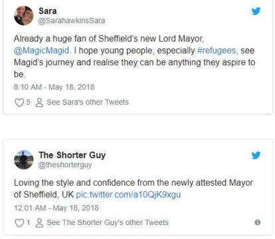Image resolution: width=275 pixels, height=239 pixels.
Task: Open the 8:10 AM - May 18, 2018 timestamp
Action: click(x=54, y=87)
